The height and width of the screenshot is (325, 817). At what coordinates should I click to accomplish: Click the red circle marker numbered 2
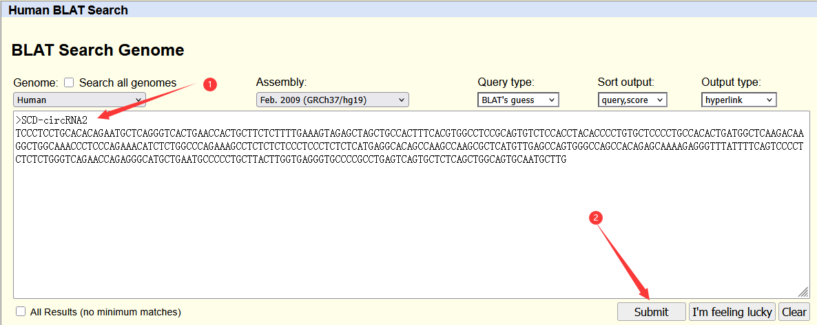tap(597, 217)
